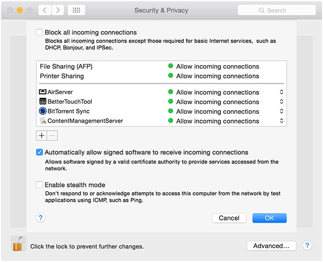Image resolution: width=323 pixels, height=262 pixels.
Task: Click the AirServer app icon
Action: tap(43, 92)
